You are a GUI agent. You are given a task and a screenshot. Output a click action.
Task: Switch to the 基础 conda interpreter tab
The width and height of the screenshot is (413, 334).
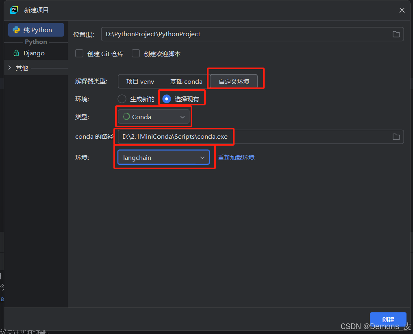click(x=186, y=81)
